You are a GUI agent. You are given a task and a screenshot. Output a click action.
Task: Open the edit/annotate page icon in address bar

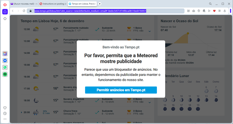coord(188,11)
